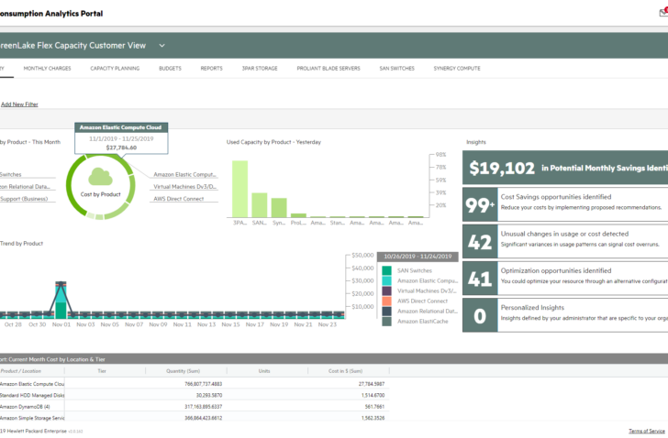Select the Virtual Machines Dv3 purple swatch
Viewport: 668px width, 438px height.
coord(387,290)
